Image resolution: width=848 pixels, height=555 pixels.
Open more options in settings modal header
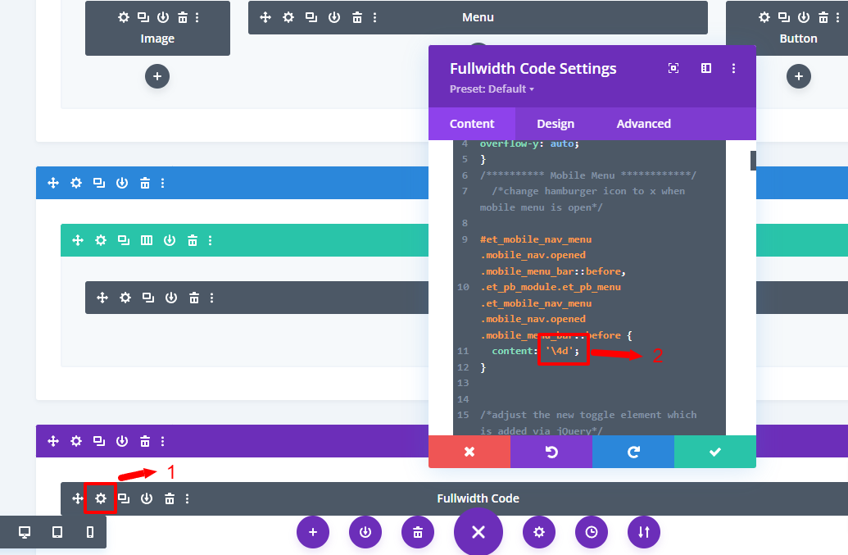(x=734, y=69)
